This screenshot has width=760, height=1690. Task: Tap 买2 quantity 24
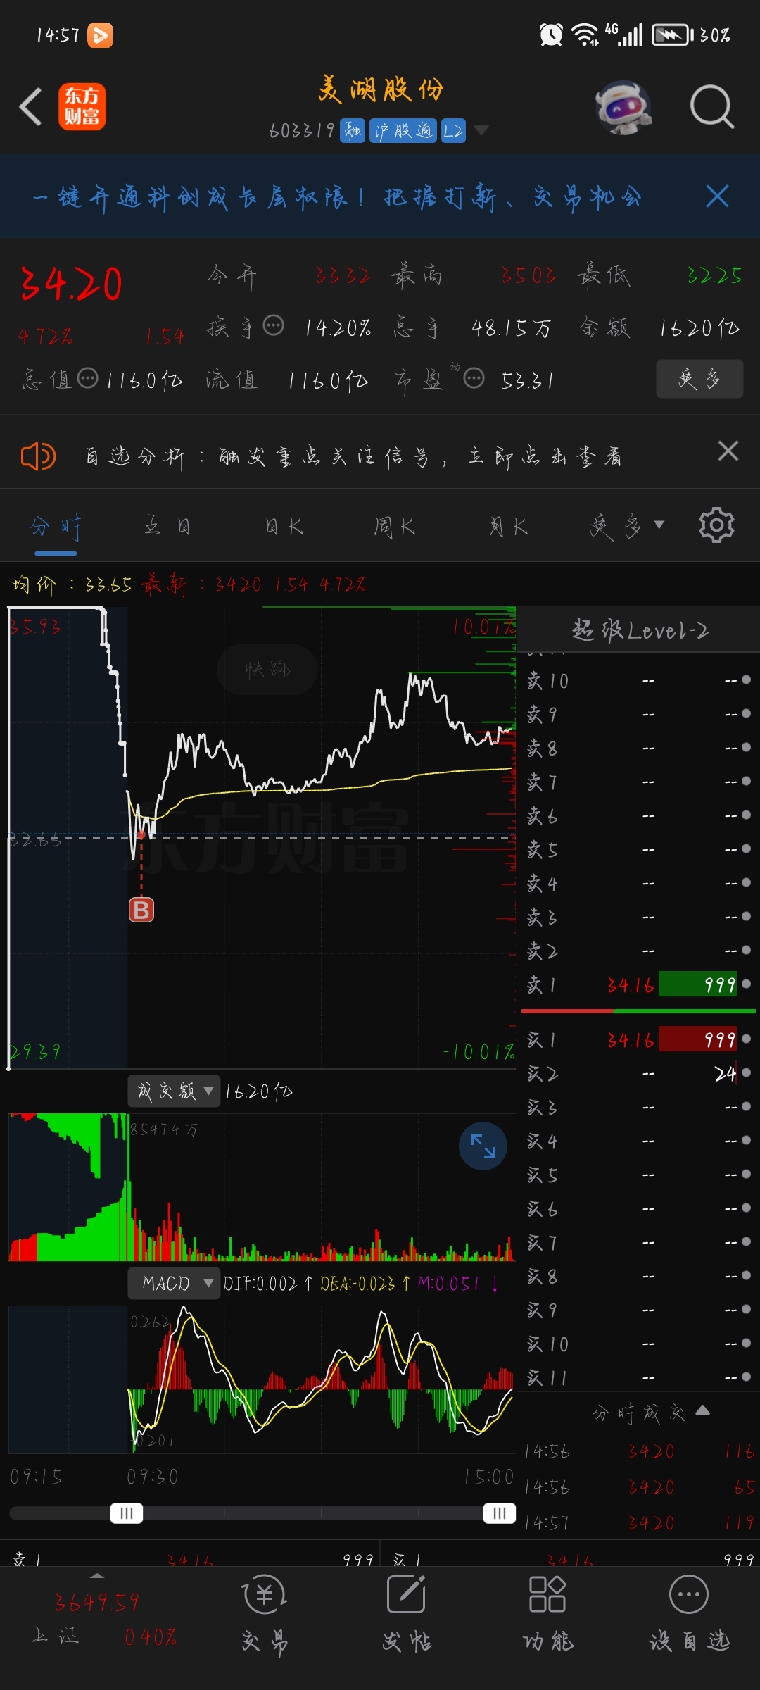point(725,1074)
